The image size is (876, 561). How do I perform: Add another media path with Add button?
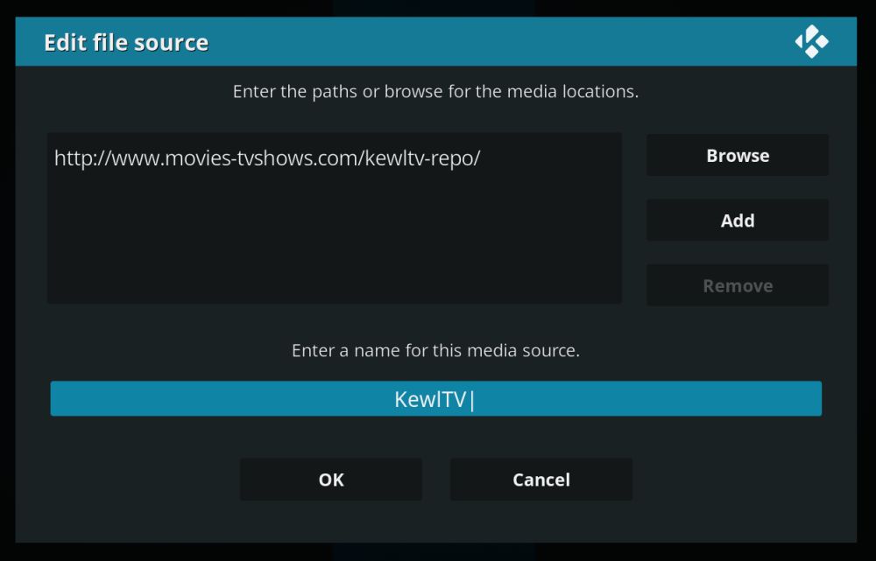pos(738,221)
